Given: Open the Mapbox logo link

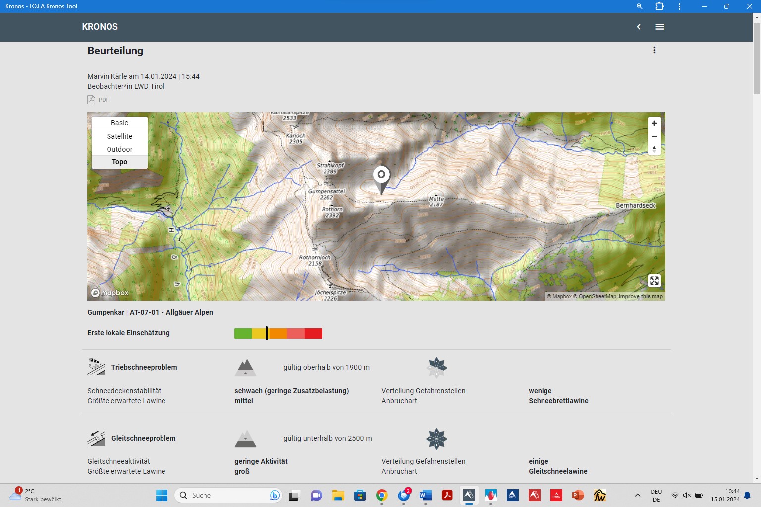Looking at the screenshot, I should (x=109, y=293).
